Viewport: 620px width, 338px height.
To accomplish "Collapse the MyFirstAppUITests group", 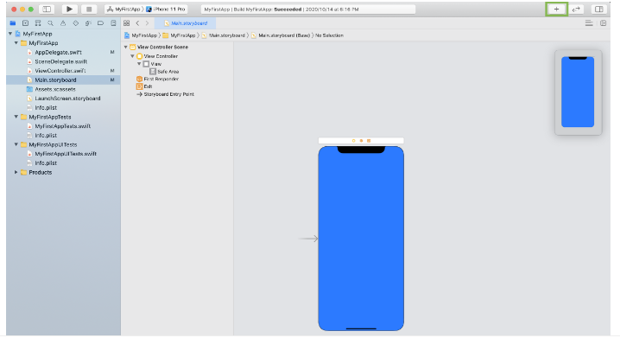I will pos(16,144).
